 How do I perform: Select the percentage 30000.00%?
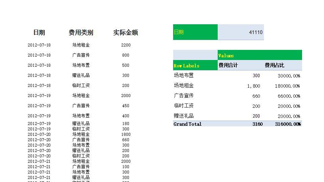click(x=289, y=76)
